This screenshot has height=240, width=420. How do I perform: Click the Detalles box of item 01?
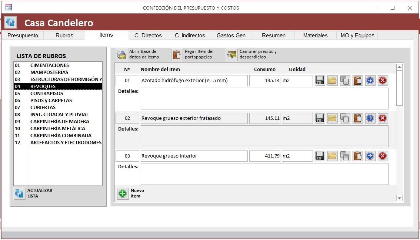(264, 98)
